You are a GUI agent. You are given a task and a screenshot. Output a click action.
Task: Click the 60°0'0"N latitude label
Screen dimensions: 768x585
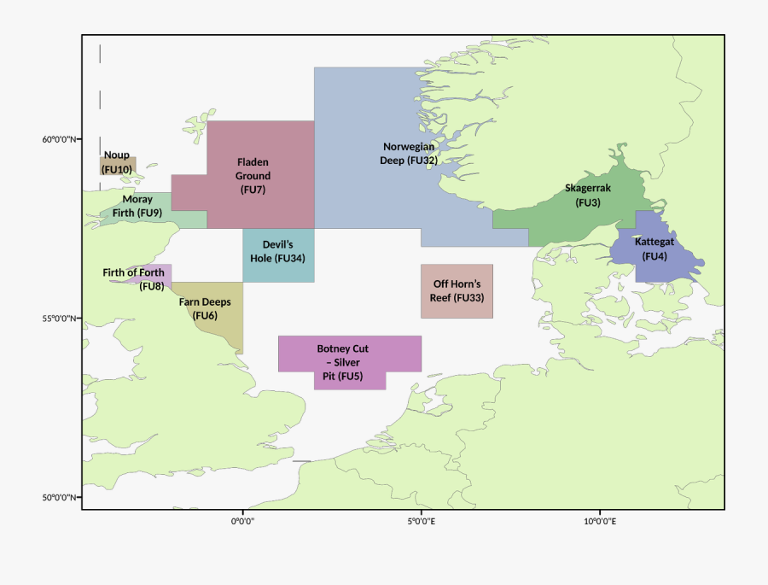coord(61,139)
